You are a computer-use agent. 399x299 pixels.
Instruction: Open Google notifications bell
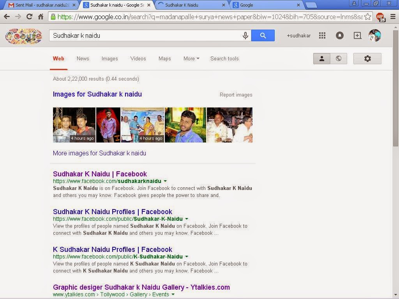point(340,35)
